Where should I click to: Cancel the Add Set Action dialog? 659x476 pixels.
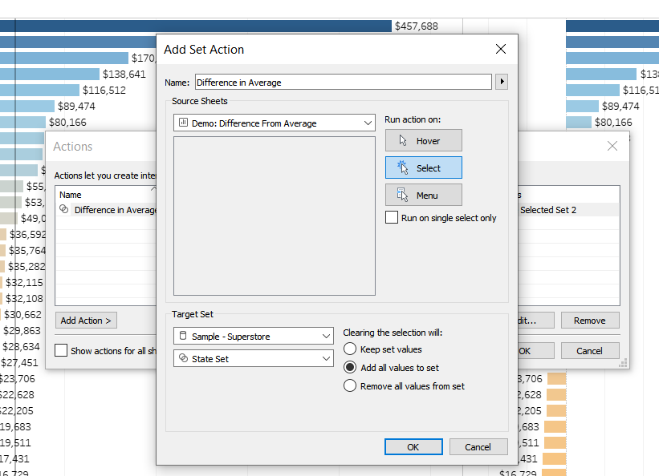pyautogui.click(x=478, y=447)
